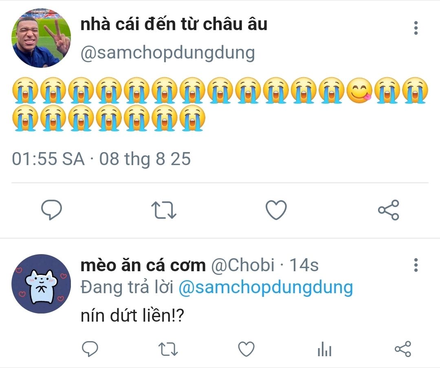Open mèo ăn cá cơm's cat avatar
Image resolution: width=440 pixels, height=368 pixels.
41,284
